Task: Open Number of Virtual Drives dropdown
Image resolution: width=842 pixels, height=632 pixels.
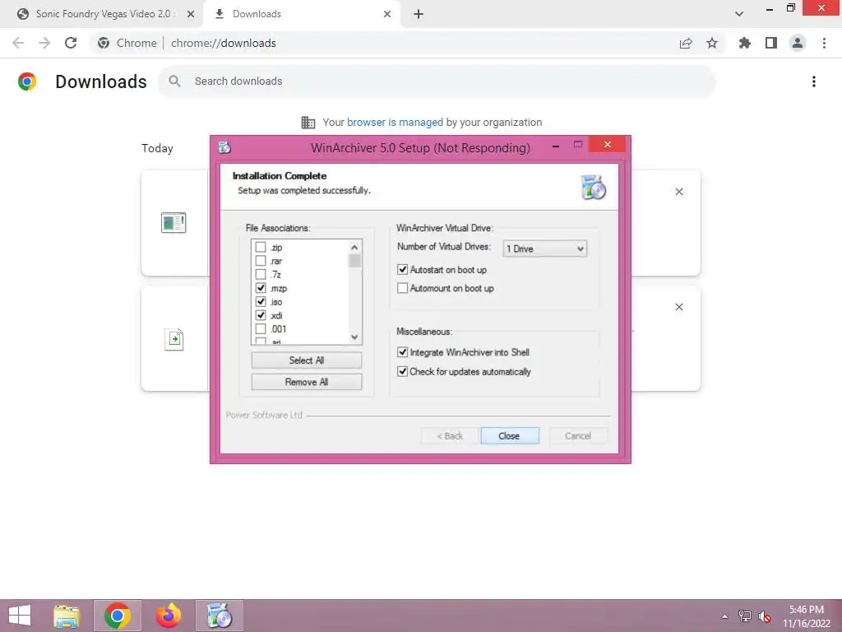Action: [x=544, y=249]
